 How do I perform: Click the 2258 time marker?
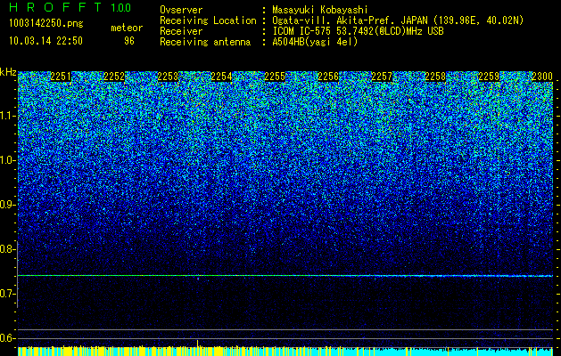coord(435,77)
